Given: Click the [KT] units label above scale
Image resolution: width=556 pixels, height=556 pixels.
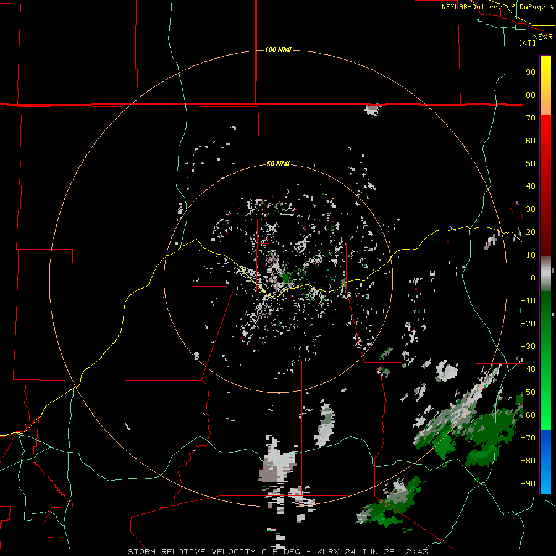Looking at the screenshot, I should click(x=528, y=43).
